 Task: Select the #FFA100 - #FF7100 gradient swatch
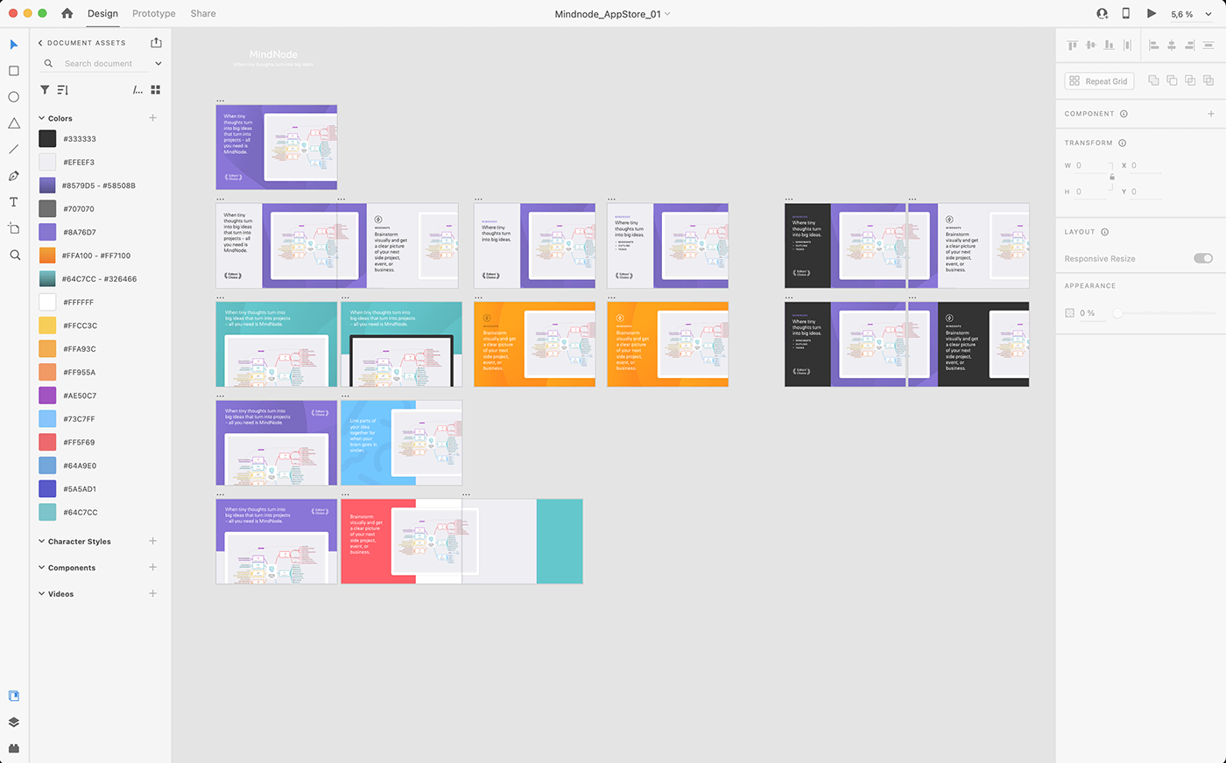[x=47, y=255]
